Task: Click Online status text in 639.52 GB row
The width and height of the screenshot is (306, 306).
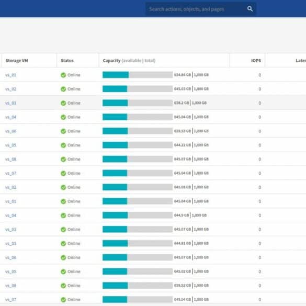Action: 74,286
